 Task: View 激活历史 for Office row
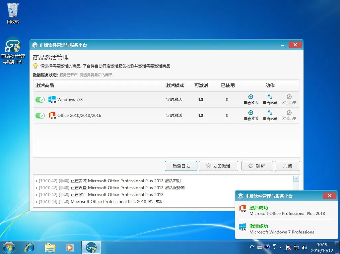289,115
